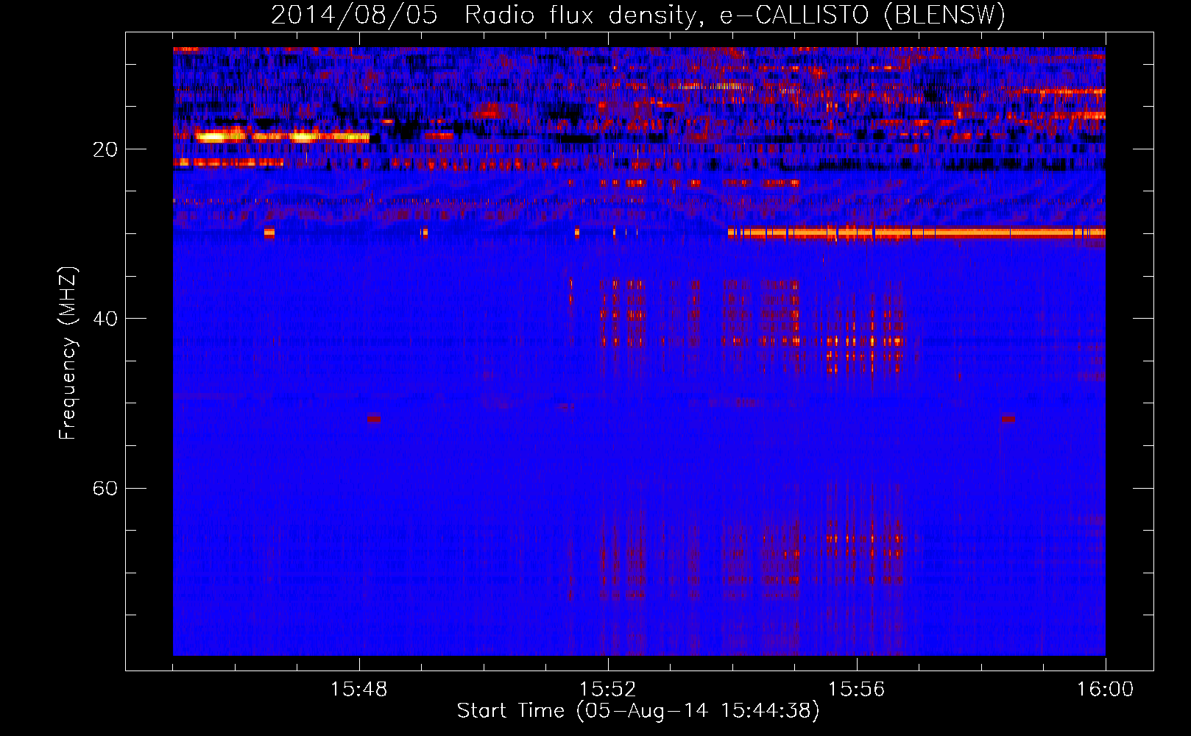Screen dimensions: 1191x736
Task: Click the 15:48 time axis label
Action: tap(359, 690)
